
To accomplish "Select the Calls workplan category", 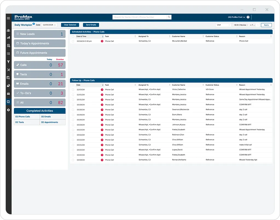I will pos(40,65).
